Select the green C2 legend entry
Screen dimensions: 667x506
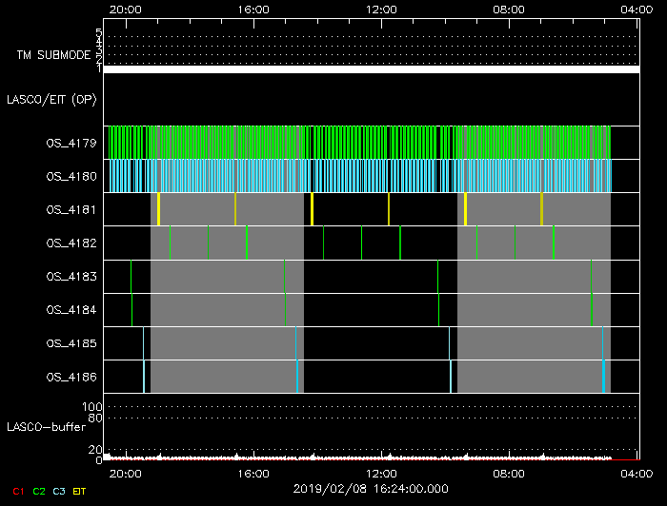pos(39,491)
